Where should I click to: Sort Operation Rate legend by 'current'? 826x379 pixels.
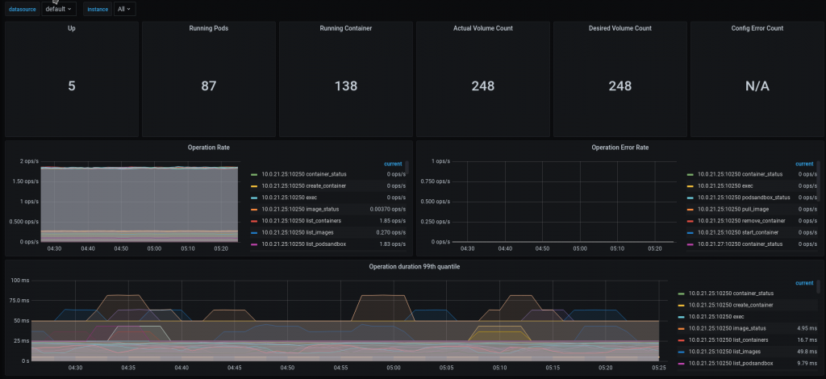click(393, 164)
